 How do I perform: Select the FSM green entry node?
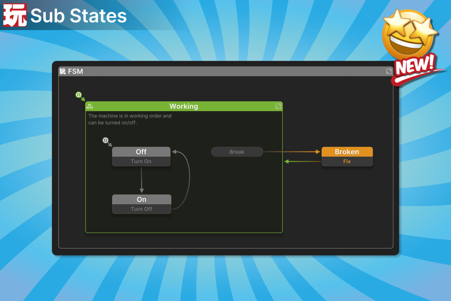[78, 95]
